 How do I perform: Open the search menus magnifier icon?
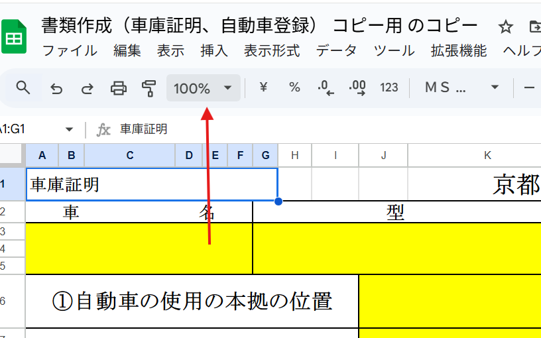pyautogui.click(x=23, y=87)
